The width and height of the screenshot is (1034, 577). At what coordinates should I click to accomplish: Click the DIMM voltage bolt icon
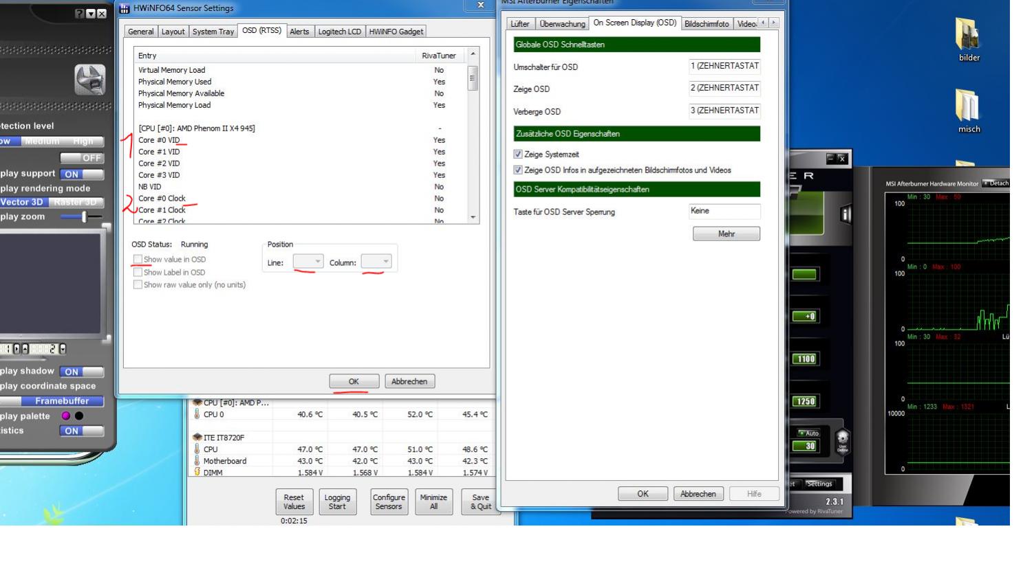(x=197, y=472)
